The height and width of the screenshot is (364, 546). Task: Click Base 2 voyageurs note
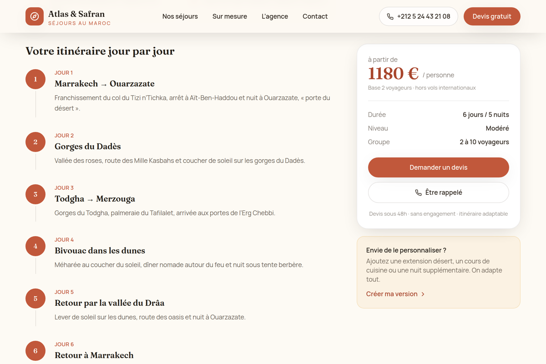pyautogui.click(x=422, y=88)
